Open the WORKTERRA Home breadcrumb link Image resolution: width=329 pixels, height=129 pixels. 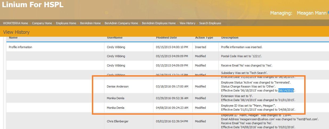[15, 23]
